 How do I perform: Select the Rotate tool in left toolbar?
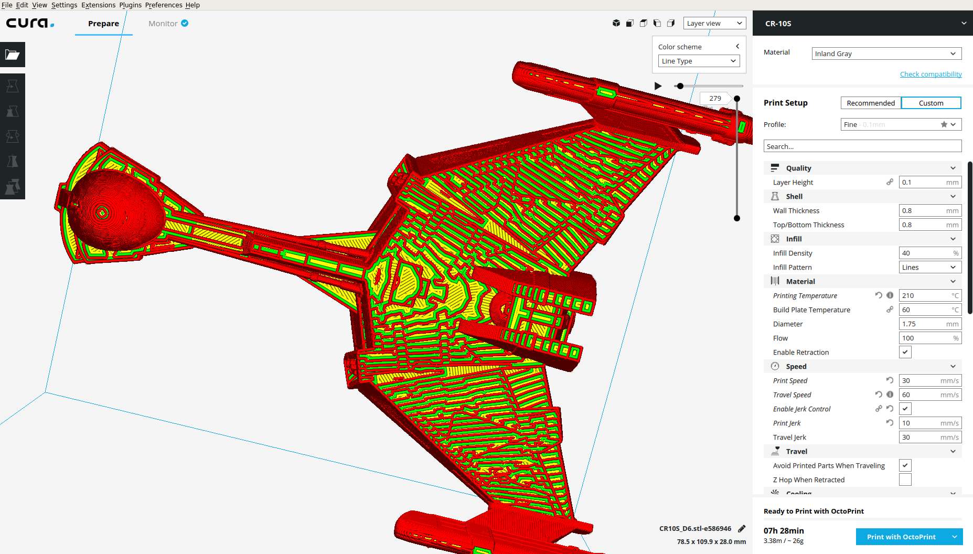(x=13, y=136)
